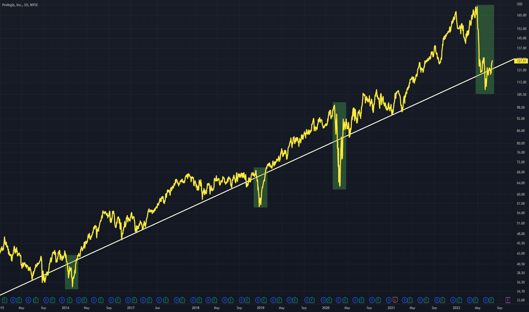The width and height of the screenshot is (529, 312).
Task: Click the 33.00 price axis label
Action: pyautogui.click(x=521, y=300)
